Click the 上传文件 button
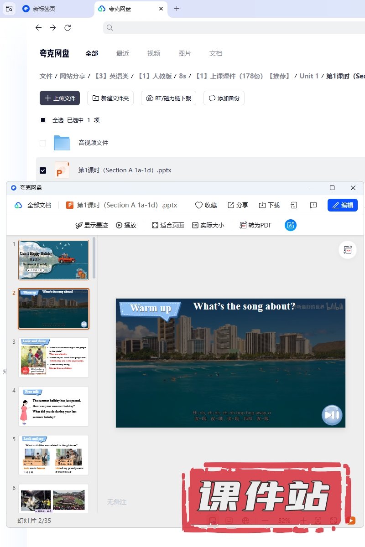 click(x=60, y=98)
